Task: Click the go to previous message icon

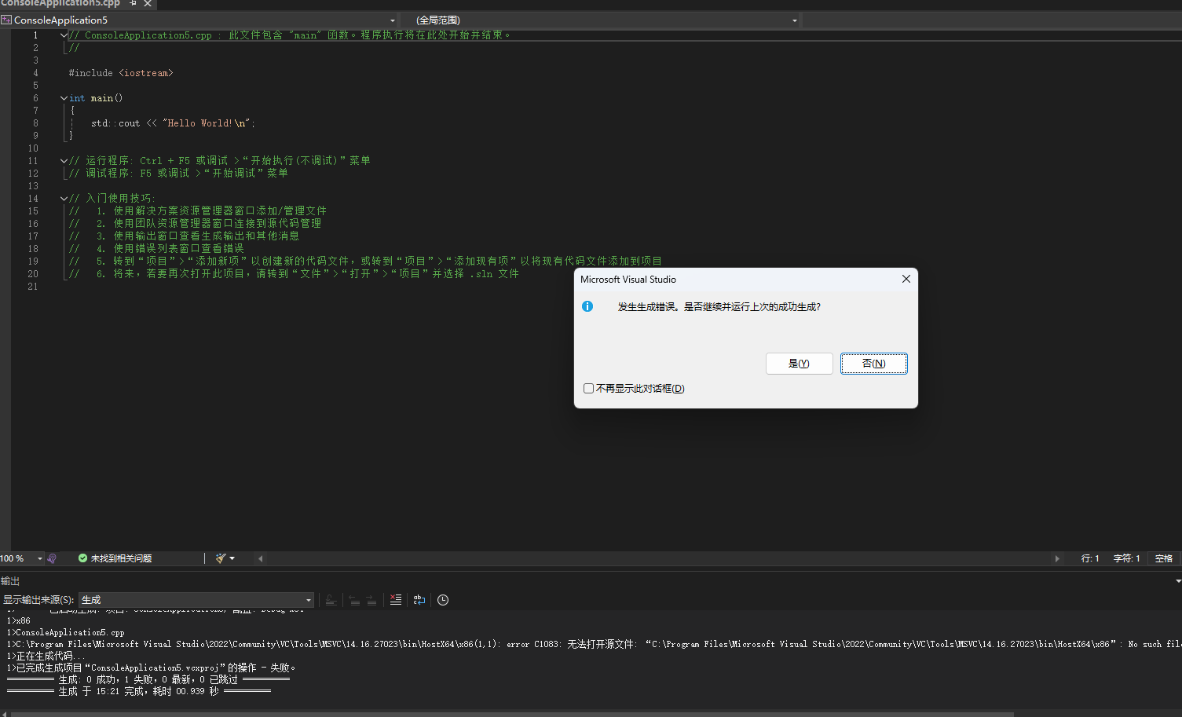Action: 354,600
